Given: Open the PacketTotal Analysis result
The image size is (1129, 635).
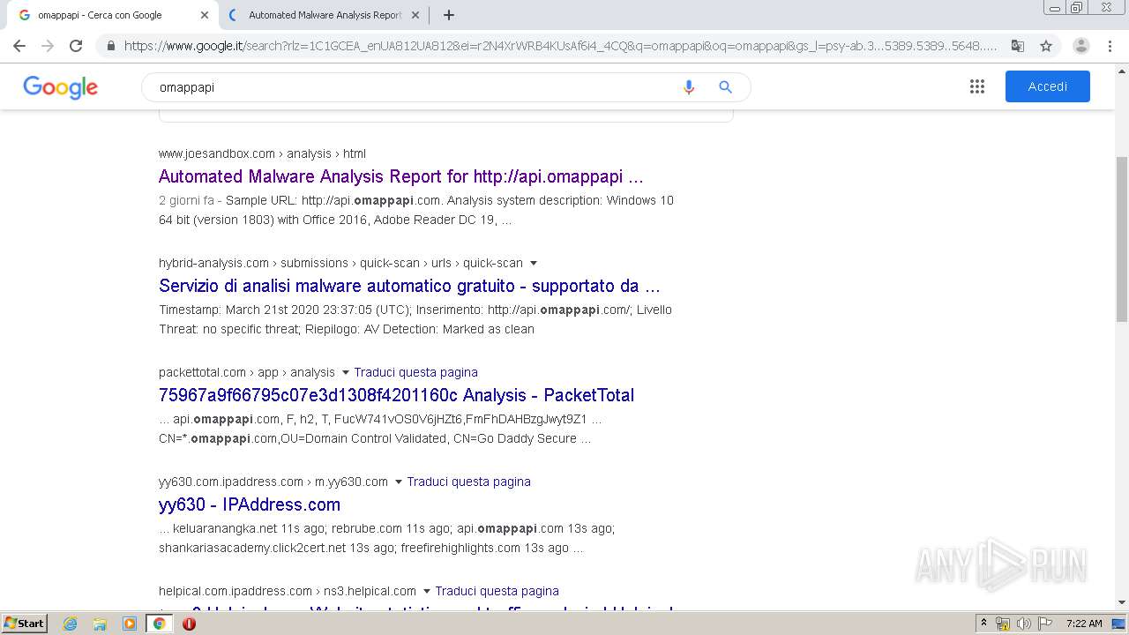Looking at the screenshot, I should coord(396,395).
